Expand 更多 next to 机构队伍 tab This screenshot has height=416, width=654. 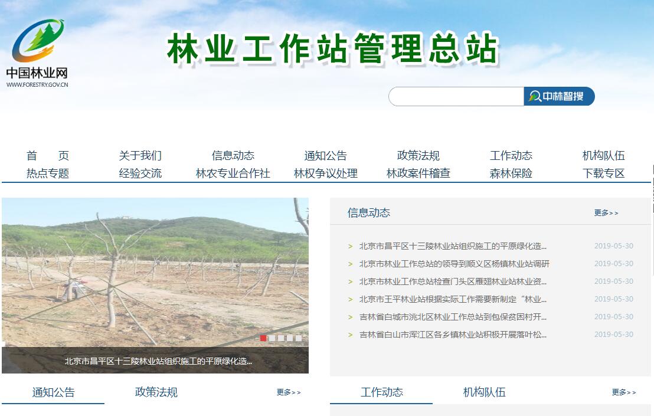(x=623, y=392)
